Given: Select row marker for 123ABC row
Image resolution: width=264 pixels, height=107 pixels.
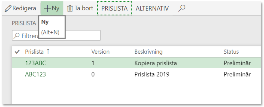Looking at the screenshot, I should 17,63.
